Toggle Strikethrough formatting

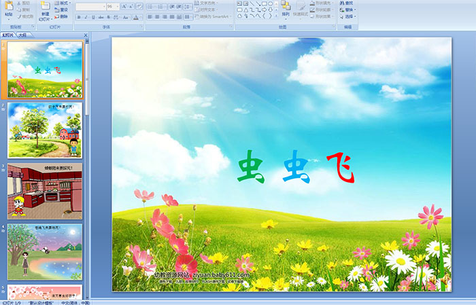101,17
